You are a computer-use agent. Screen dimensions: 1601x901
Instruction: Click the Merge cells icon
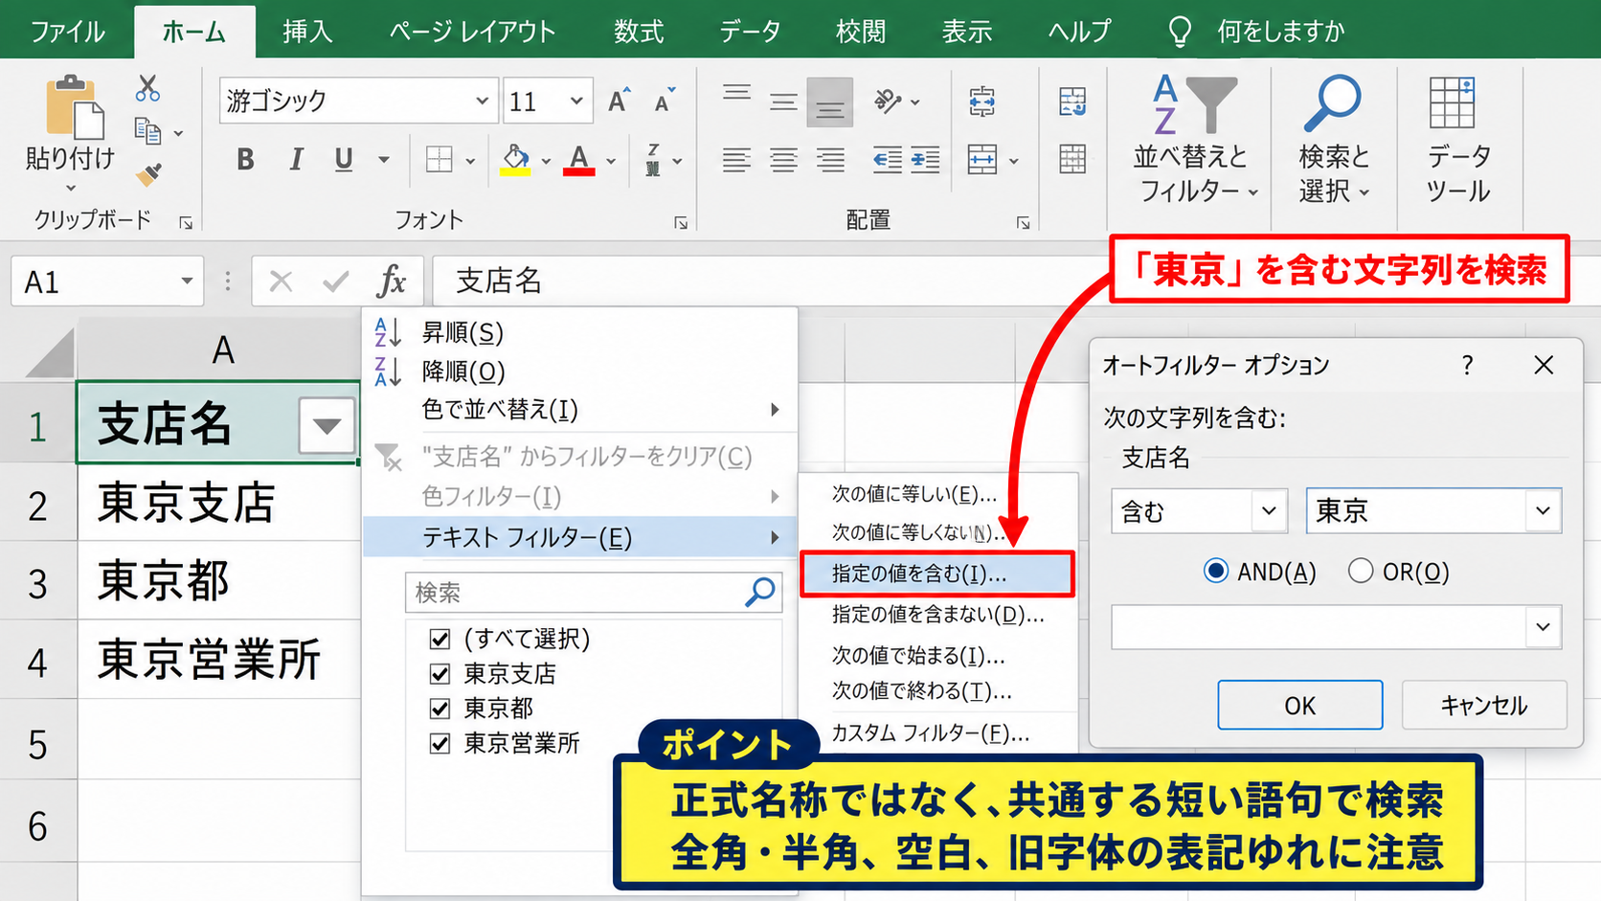coord(982,159)
